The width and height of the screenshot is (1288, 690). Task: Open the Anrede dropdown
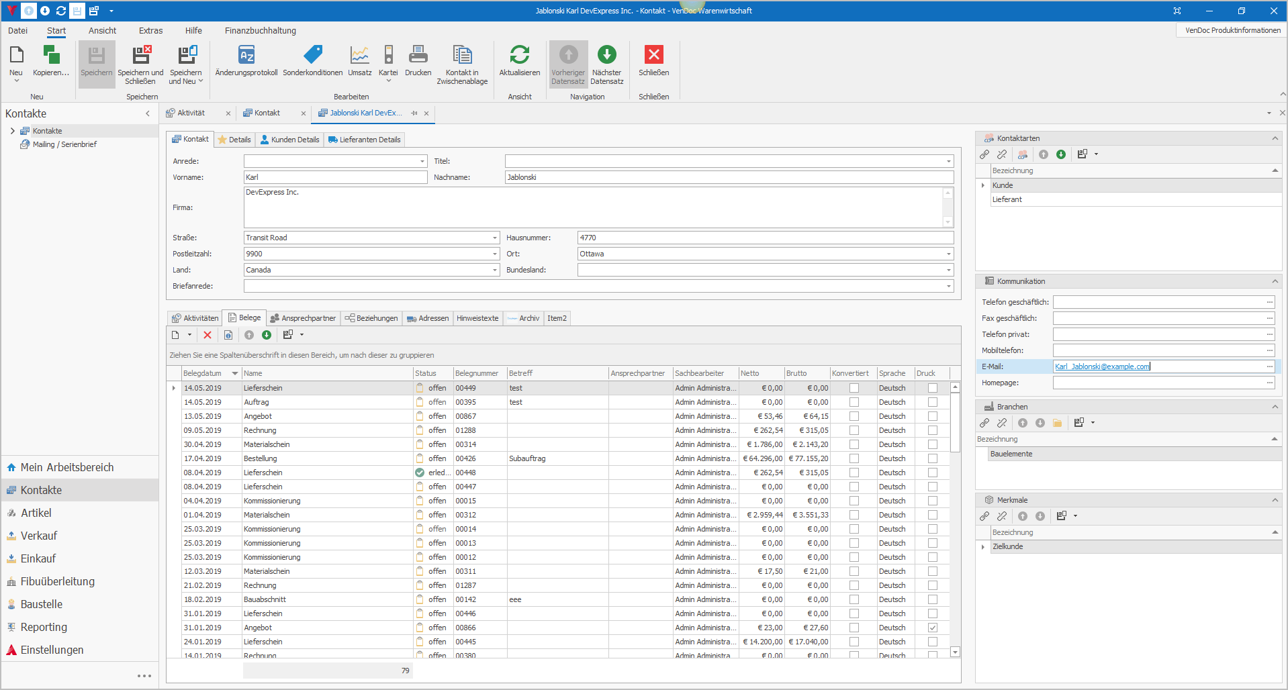point(421,161)
